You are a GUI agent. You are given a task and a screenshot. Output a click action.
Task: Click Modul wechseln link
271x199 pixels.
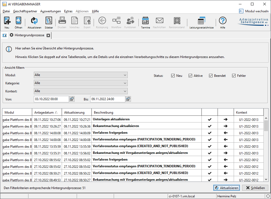(257, 11)
